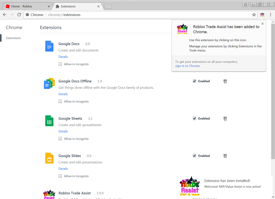Screen dimensions: 275x199
Task: Toggle Allow in incognito for Google Docs
Action: coord(60,64)
